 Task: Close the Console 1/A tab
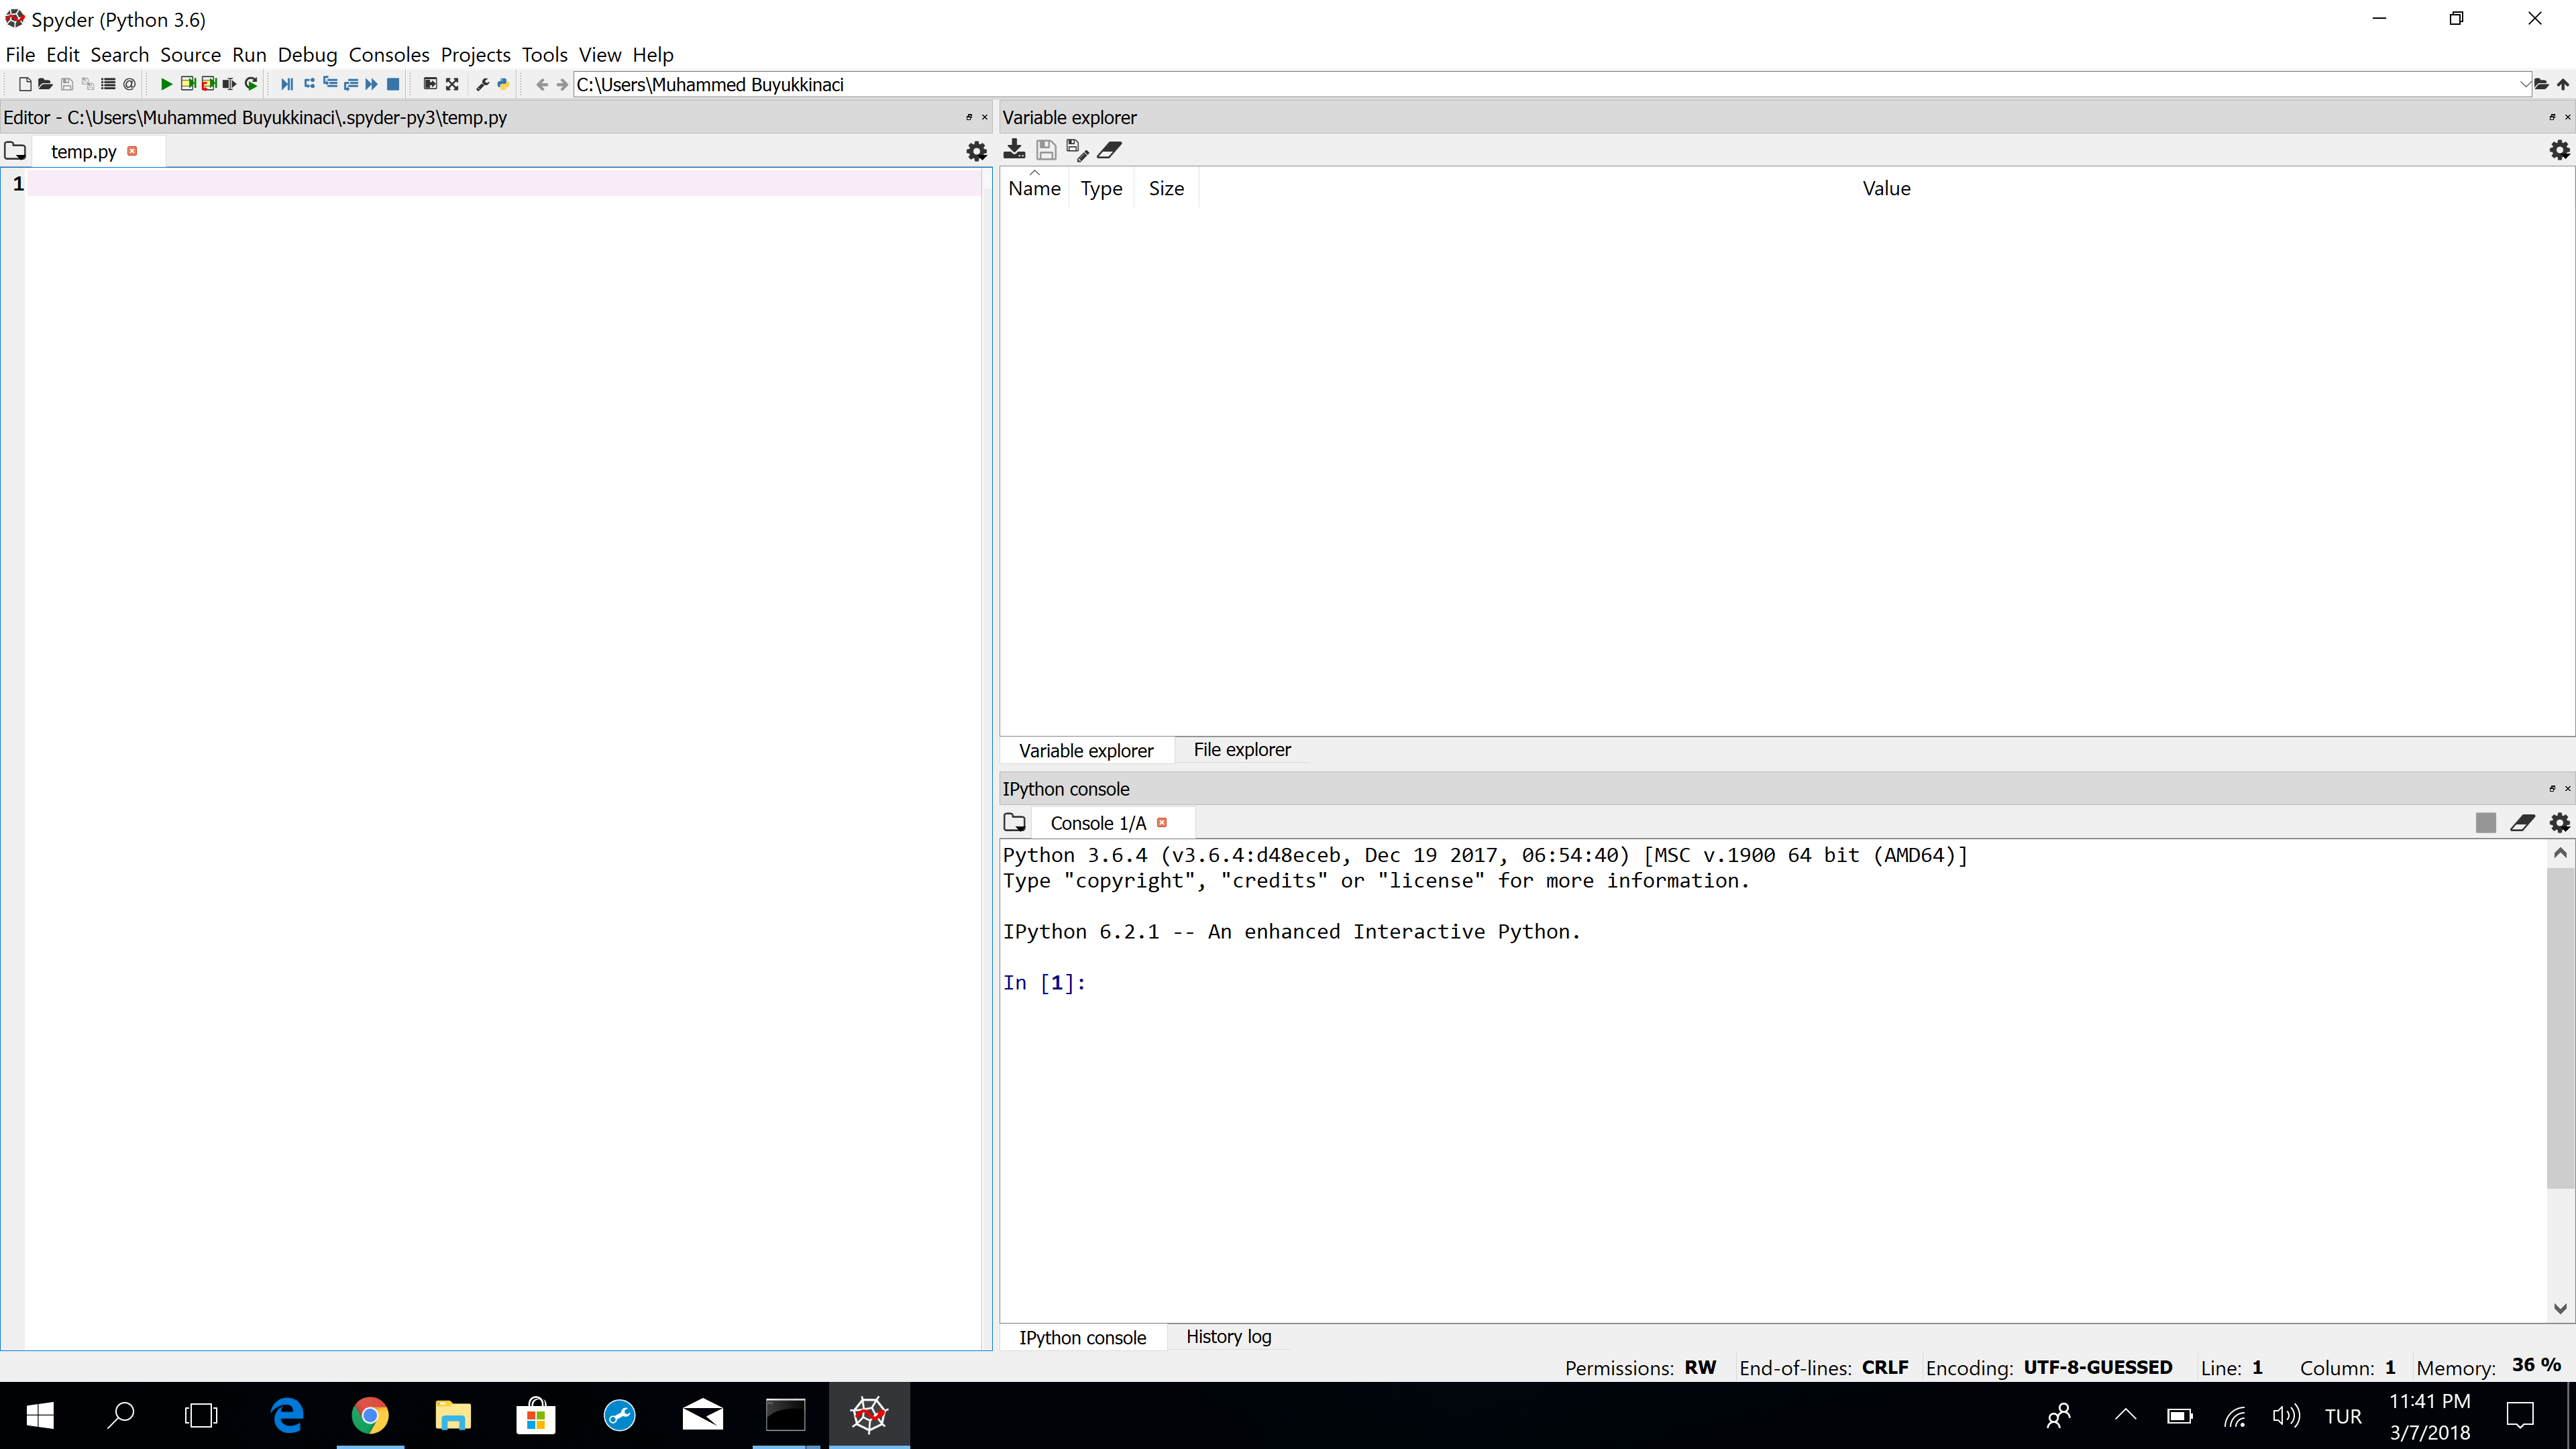click(x=1162, y=823)
